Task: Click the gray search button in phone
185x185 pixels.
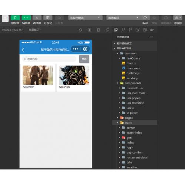Action: 84,59
